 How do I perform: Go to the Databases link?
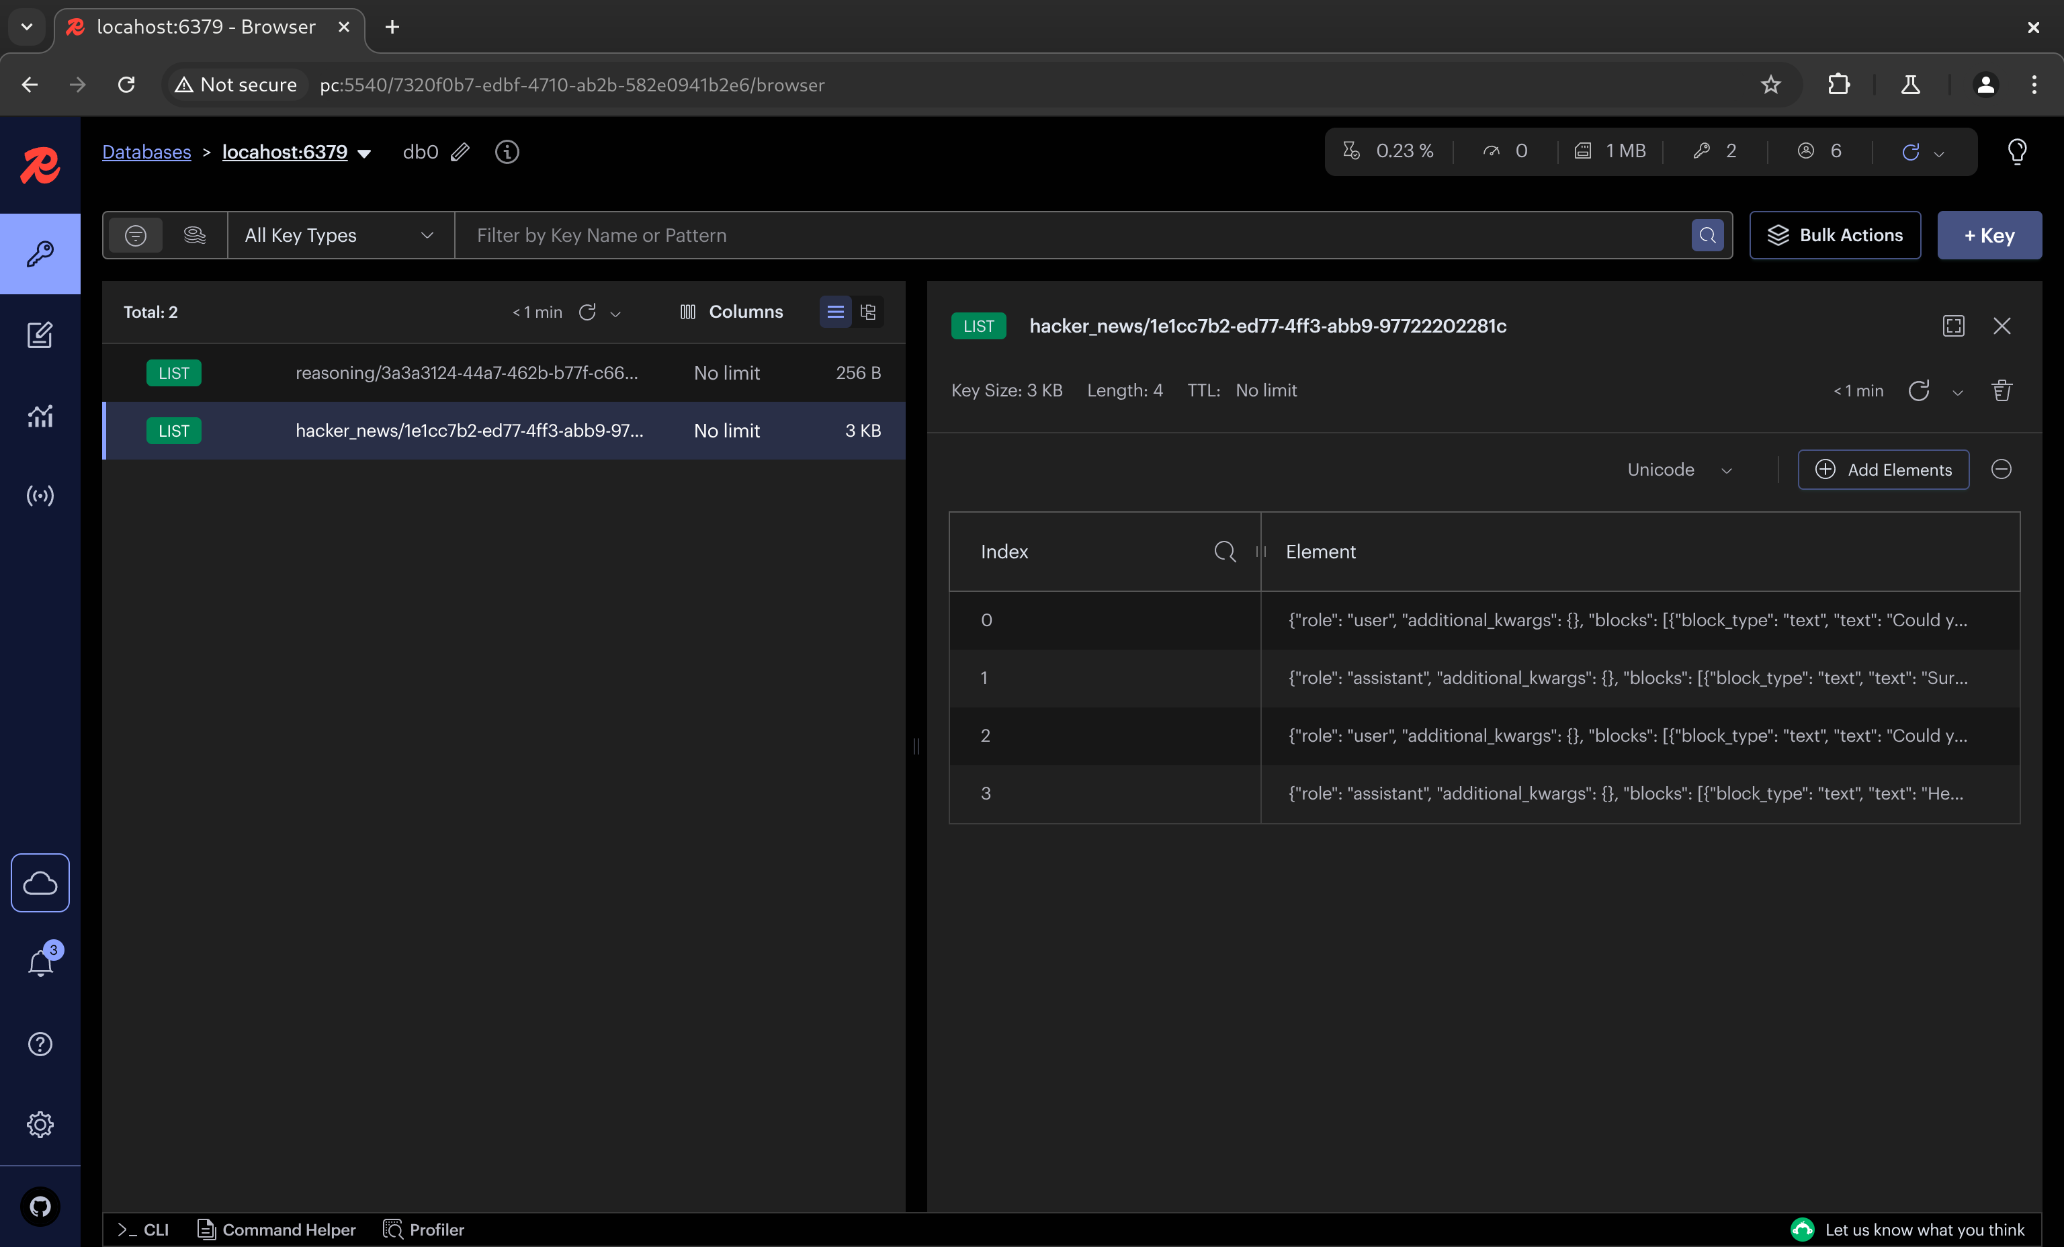click(x=146, y=152)
